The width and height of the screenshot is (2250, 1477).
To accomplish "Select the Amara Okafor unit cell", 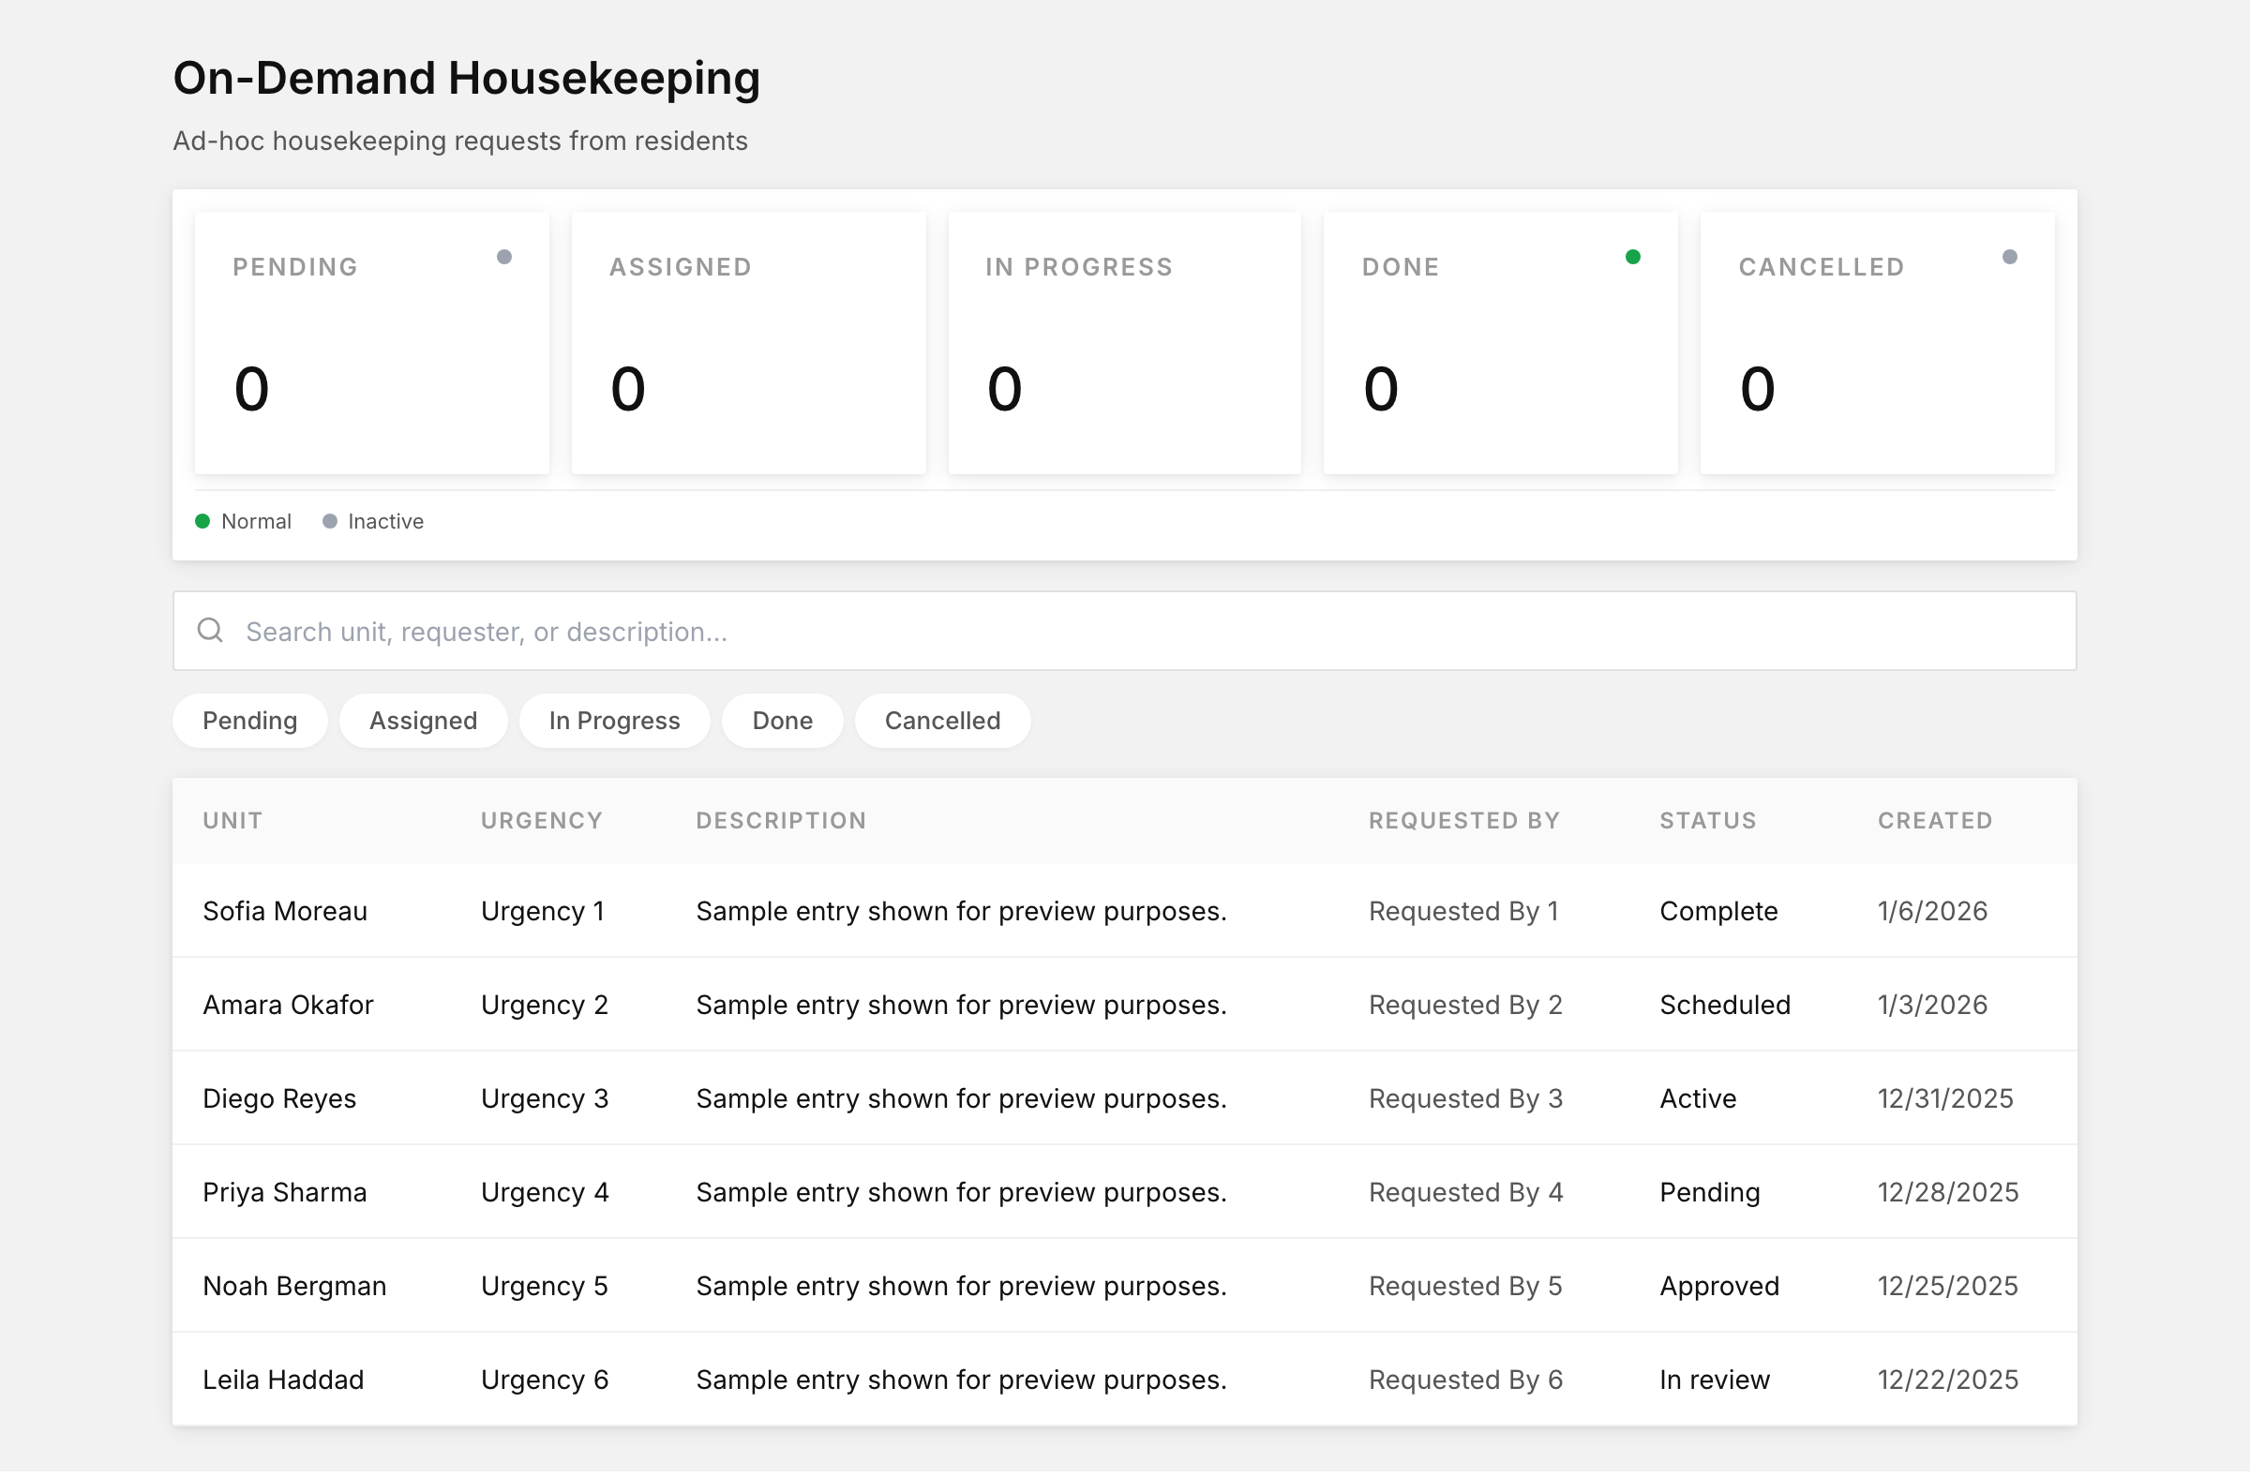I will [290, 1007].
